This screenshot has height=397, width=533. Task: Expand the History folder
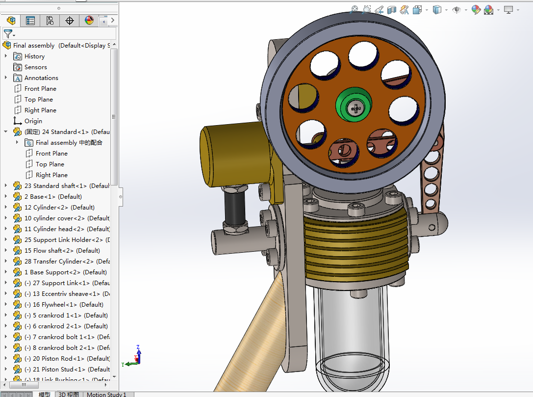6,56
